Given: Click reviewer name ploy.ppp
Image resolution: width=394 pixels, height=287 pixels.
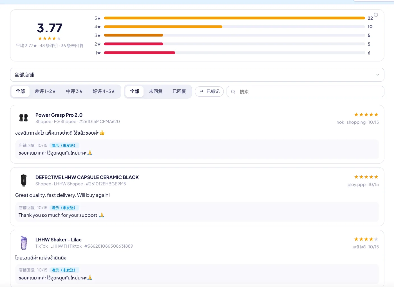Looking at the screenshot, I should (x=356, y=185).
